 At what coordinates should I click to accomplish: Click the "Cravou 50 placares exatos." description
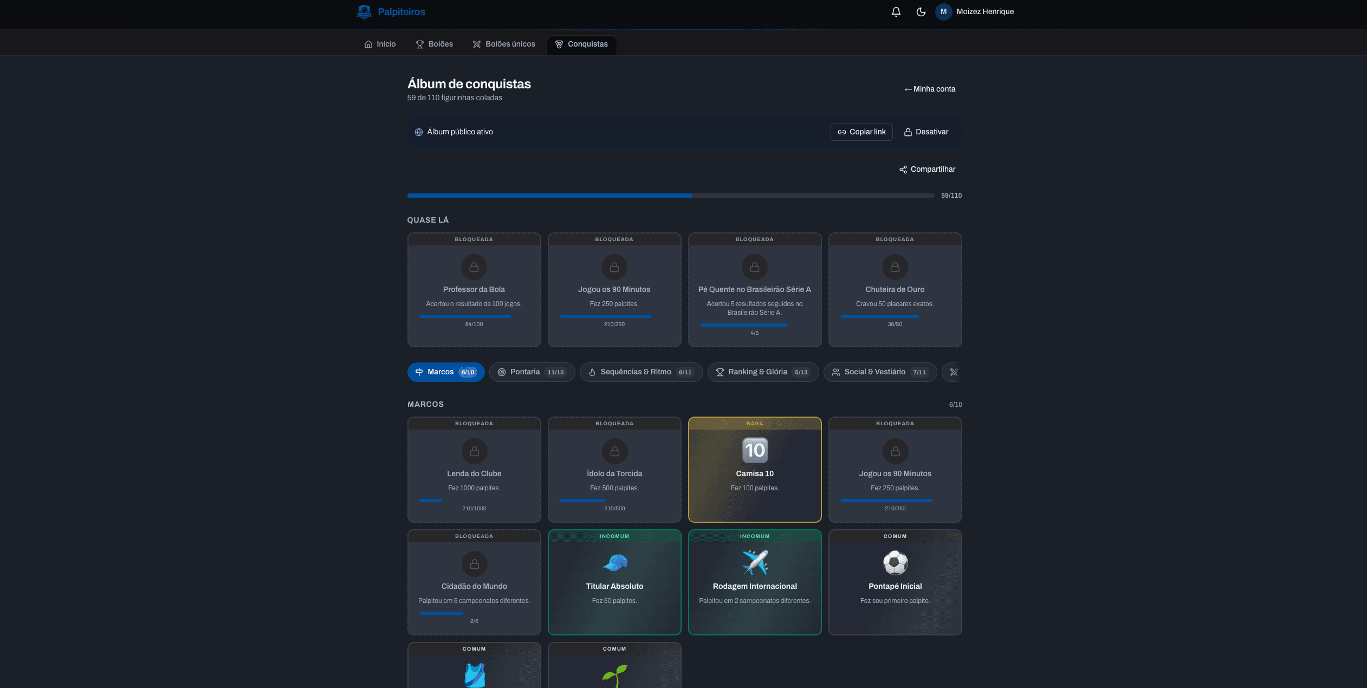(x=895, y=304)
